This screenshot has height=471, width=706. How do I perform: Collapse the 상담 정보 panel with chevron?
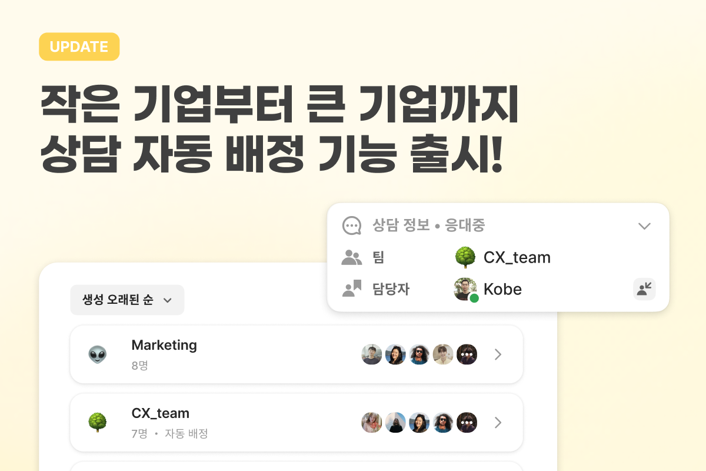(x=644, y=226)
